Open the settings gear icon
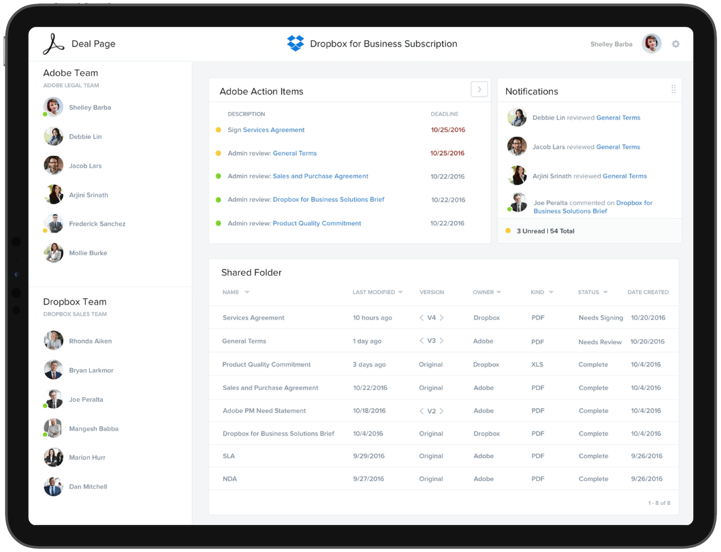Screen dimensions: 721x552 click(675, 44)
